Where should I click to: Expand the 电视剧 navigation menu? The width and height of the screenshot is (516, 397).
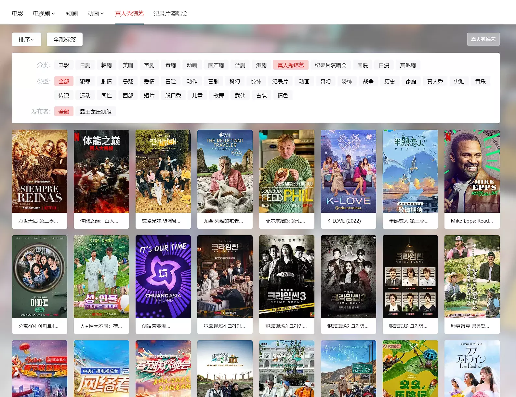[44, 13]
